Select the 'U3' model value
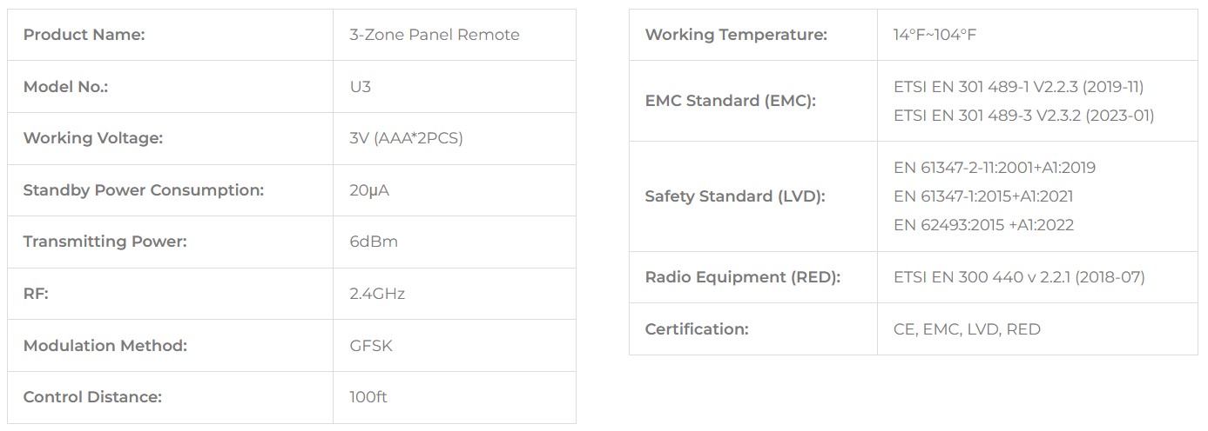The width and height of the screenshot is (1208, 431). [x=360, y=87]
